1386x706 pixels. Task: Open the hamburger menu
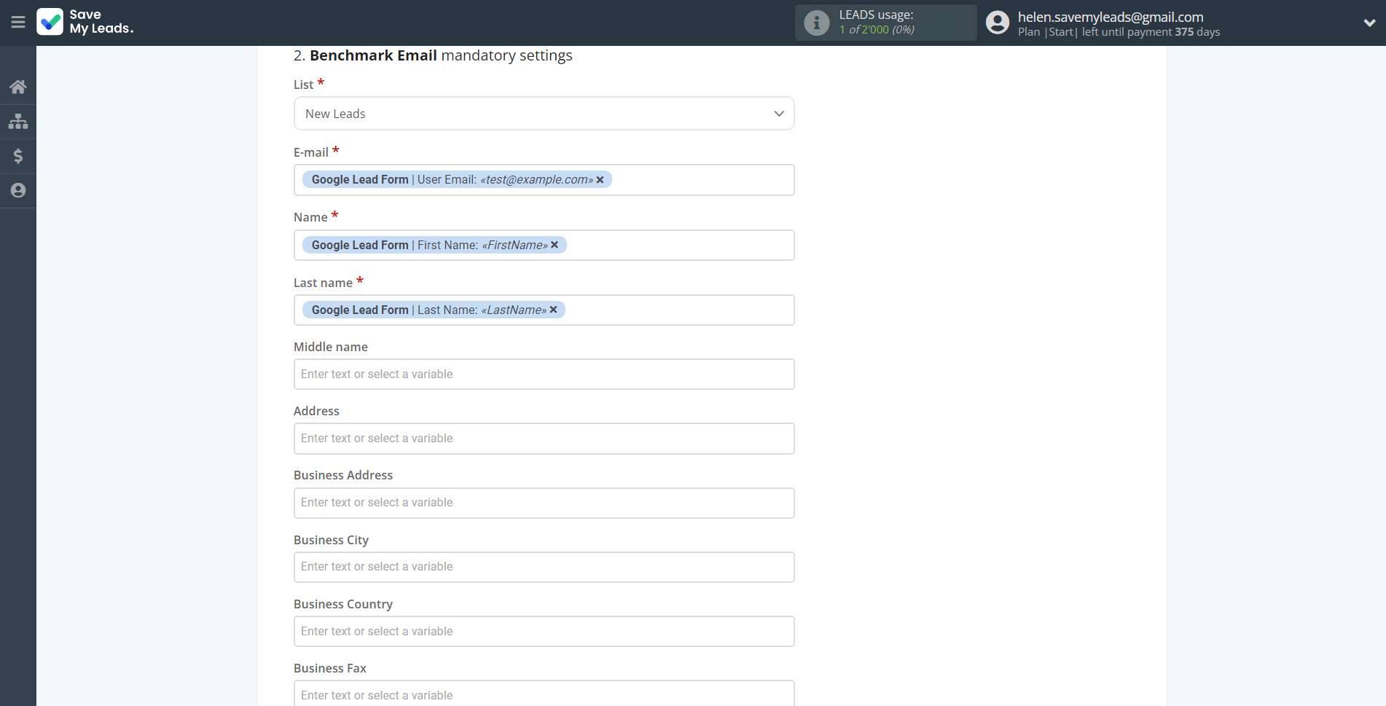click(x=18, y=22)
